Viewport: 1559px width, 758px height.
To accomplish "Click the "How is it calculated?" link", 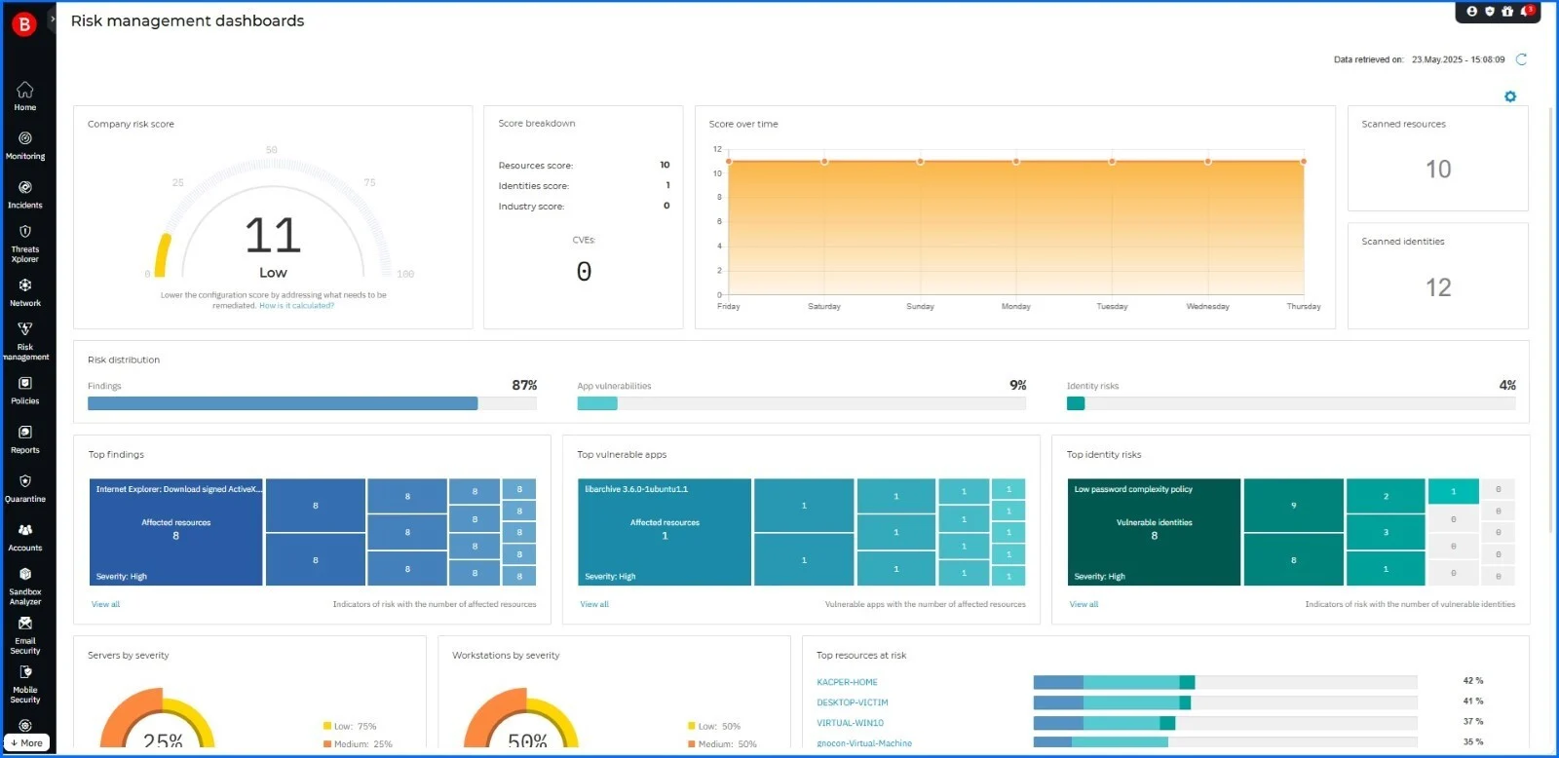I will [296, 306].
